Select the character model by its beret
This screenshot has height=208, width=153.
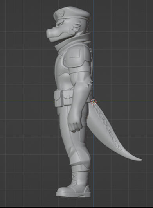[72, 13]
